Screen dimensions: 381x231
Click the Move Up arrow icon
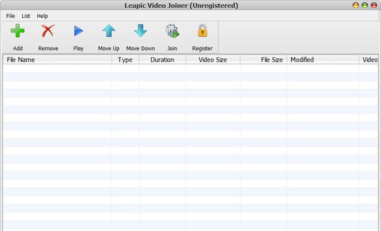(109, 31)
